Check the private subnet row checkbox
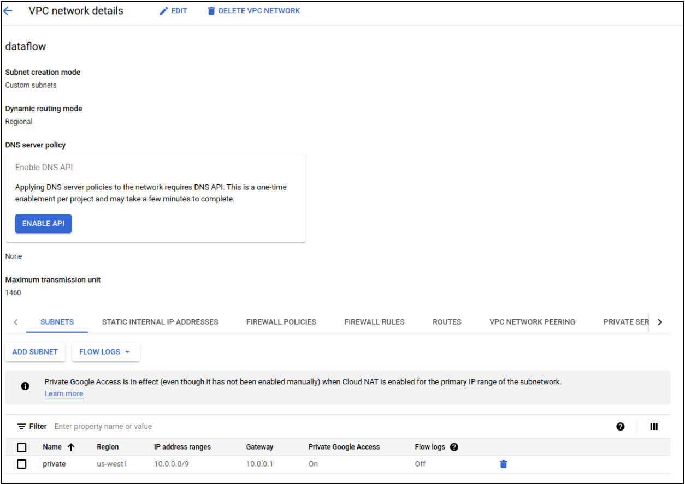Viewport: 685px width, 484px height. pos(22,464)
